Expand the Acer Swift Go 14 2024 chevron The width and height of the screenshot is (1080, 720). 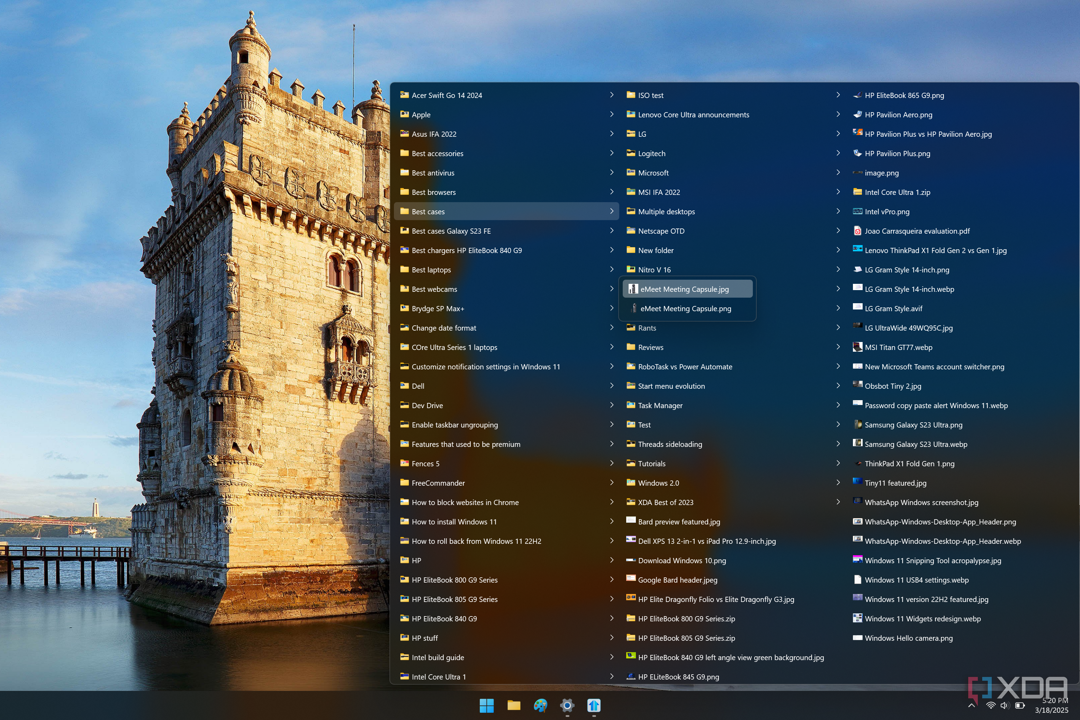click(x=612, y=94)
